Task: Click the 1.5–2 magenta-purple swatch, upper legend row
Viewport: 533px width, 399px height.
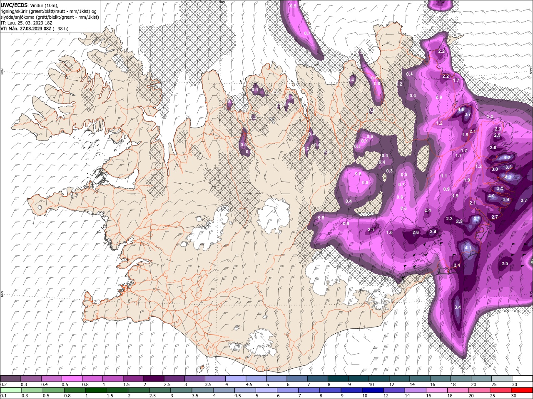Action: coord(133,379)
